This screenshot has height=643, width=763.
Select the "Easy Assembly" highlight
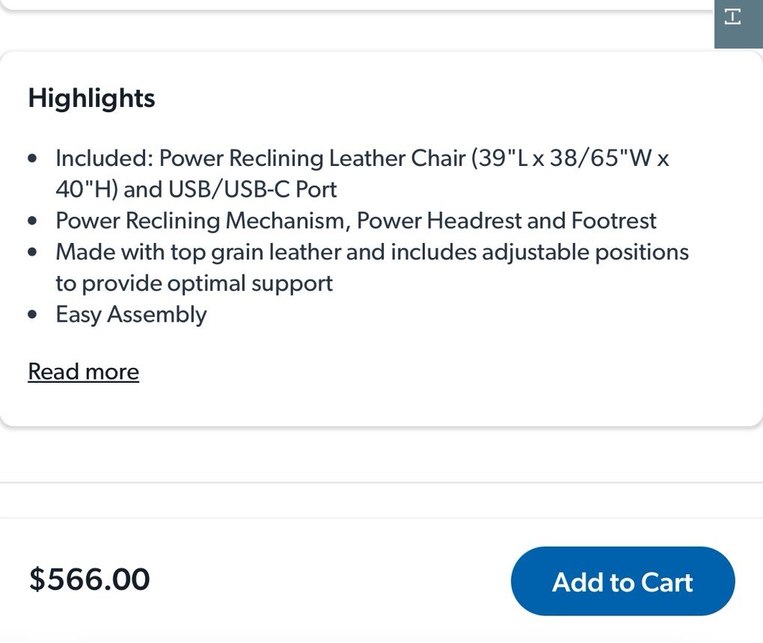pyautogui.click(x=131, y=315)
